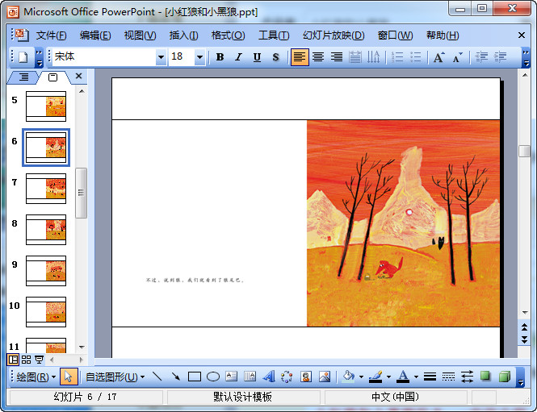Screen dimensions: 537x412
Task: Select slide 5 thumbnail
Action: [46, 106]
